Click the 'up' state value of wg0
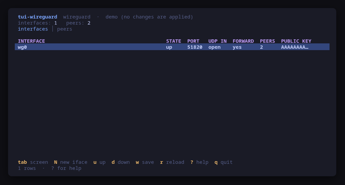The image size is (345, 185). 169,47
